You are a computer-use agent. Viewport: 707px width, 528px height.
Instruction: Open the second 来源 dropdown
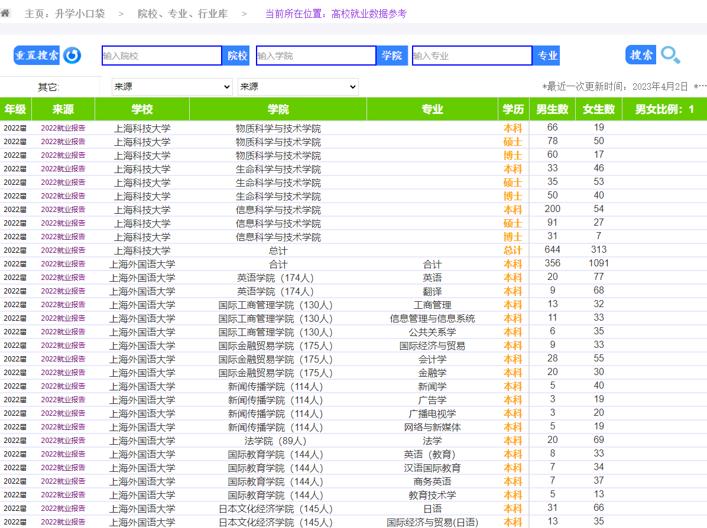pyautogui.click(x=298, y=87)
